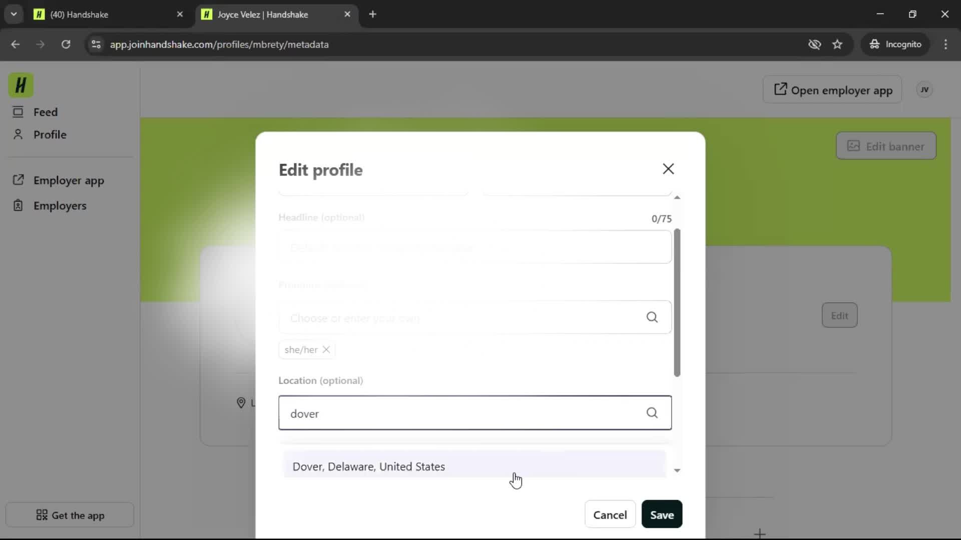Click the Edit banner button
Viewport: 961px width, 540px height.
(886, 146)
